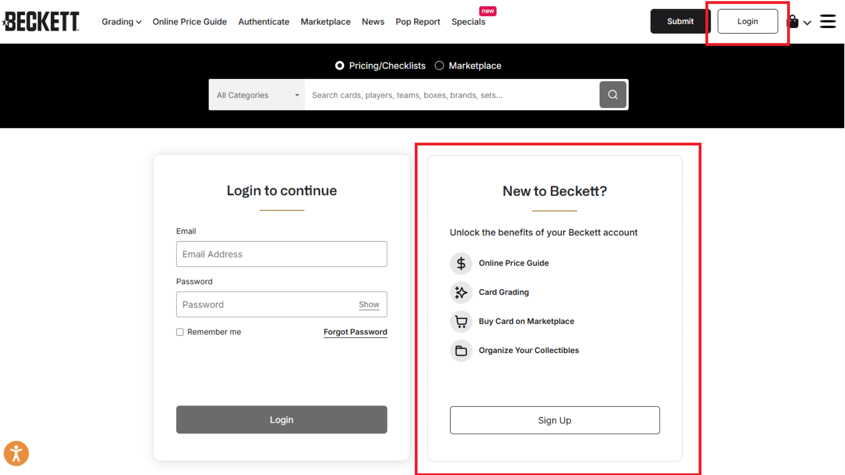The image size is (845, 475).
Task: Select the Pricing/Checklists radio button
Action: point(340,66)
